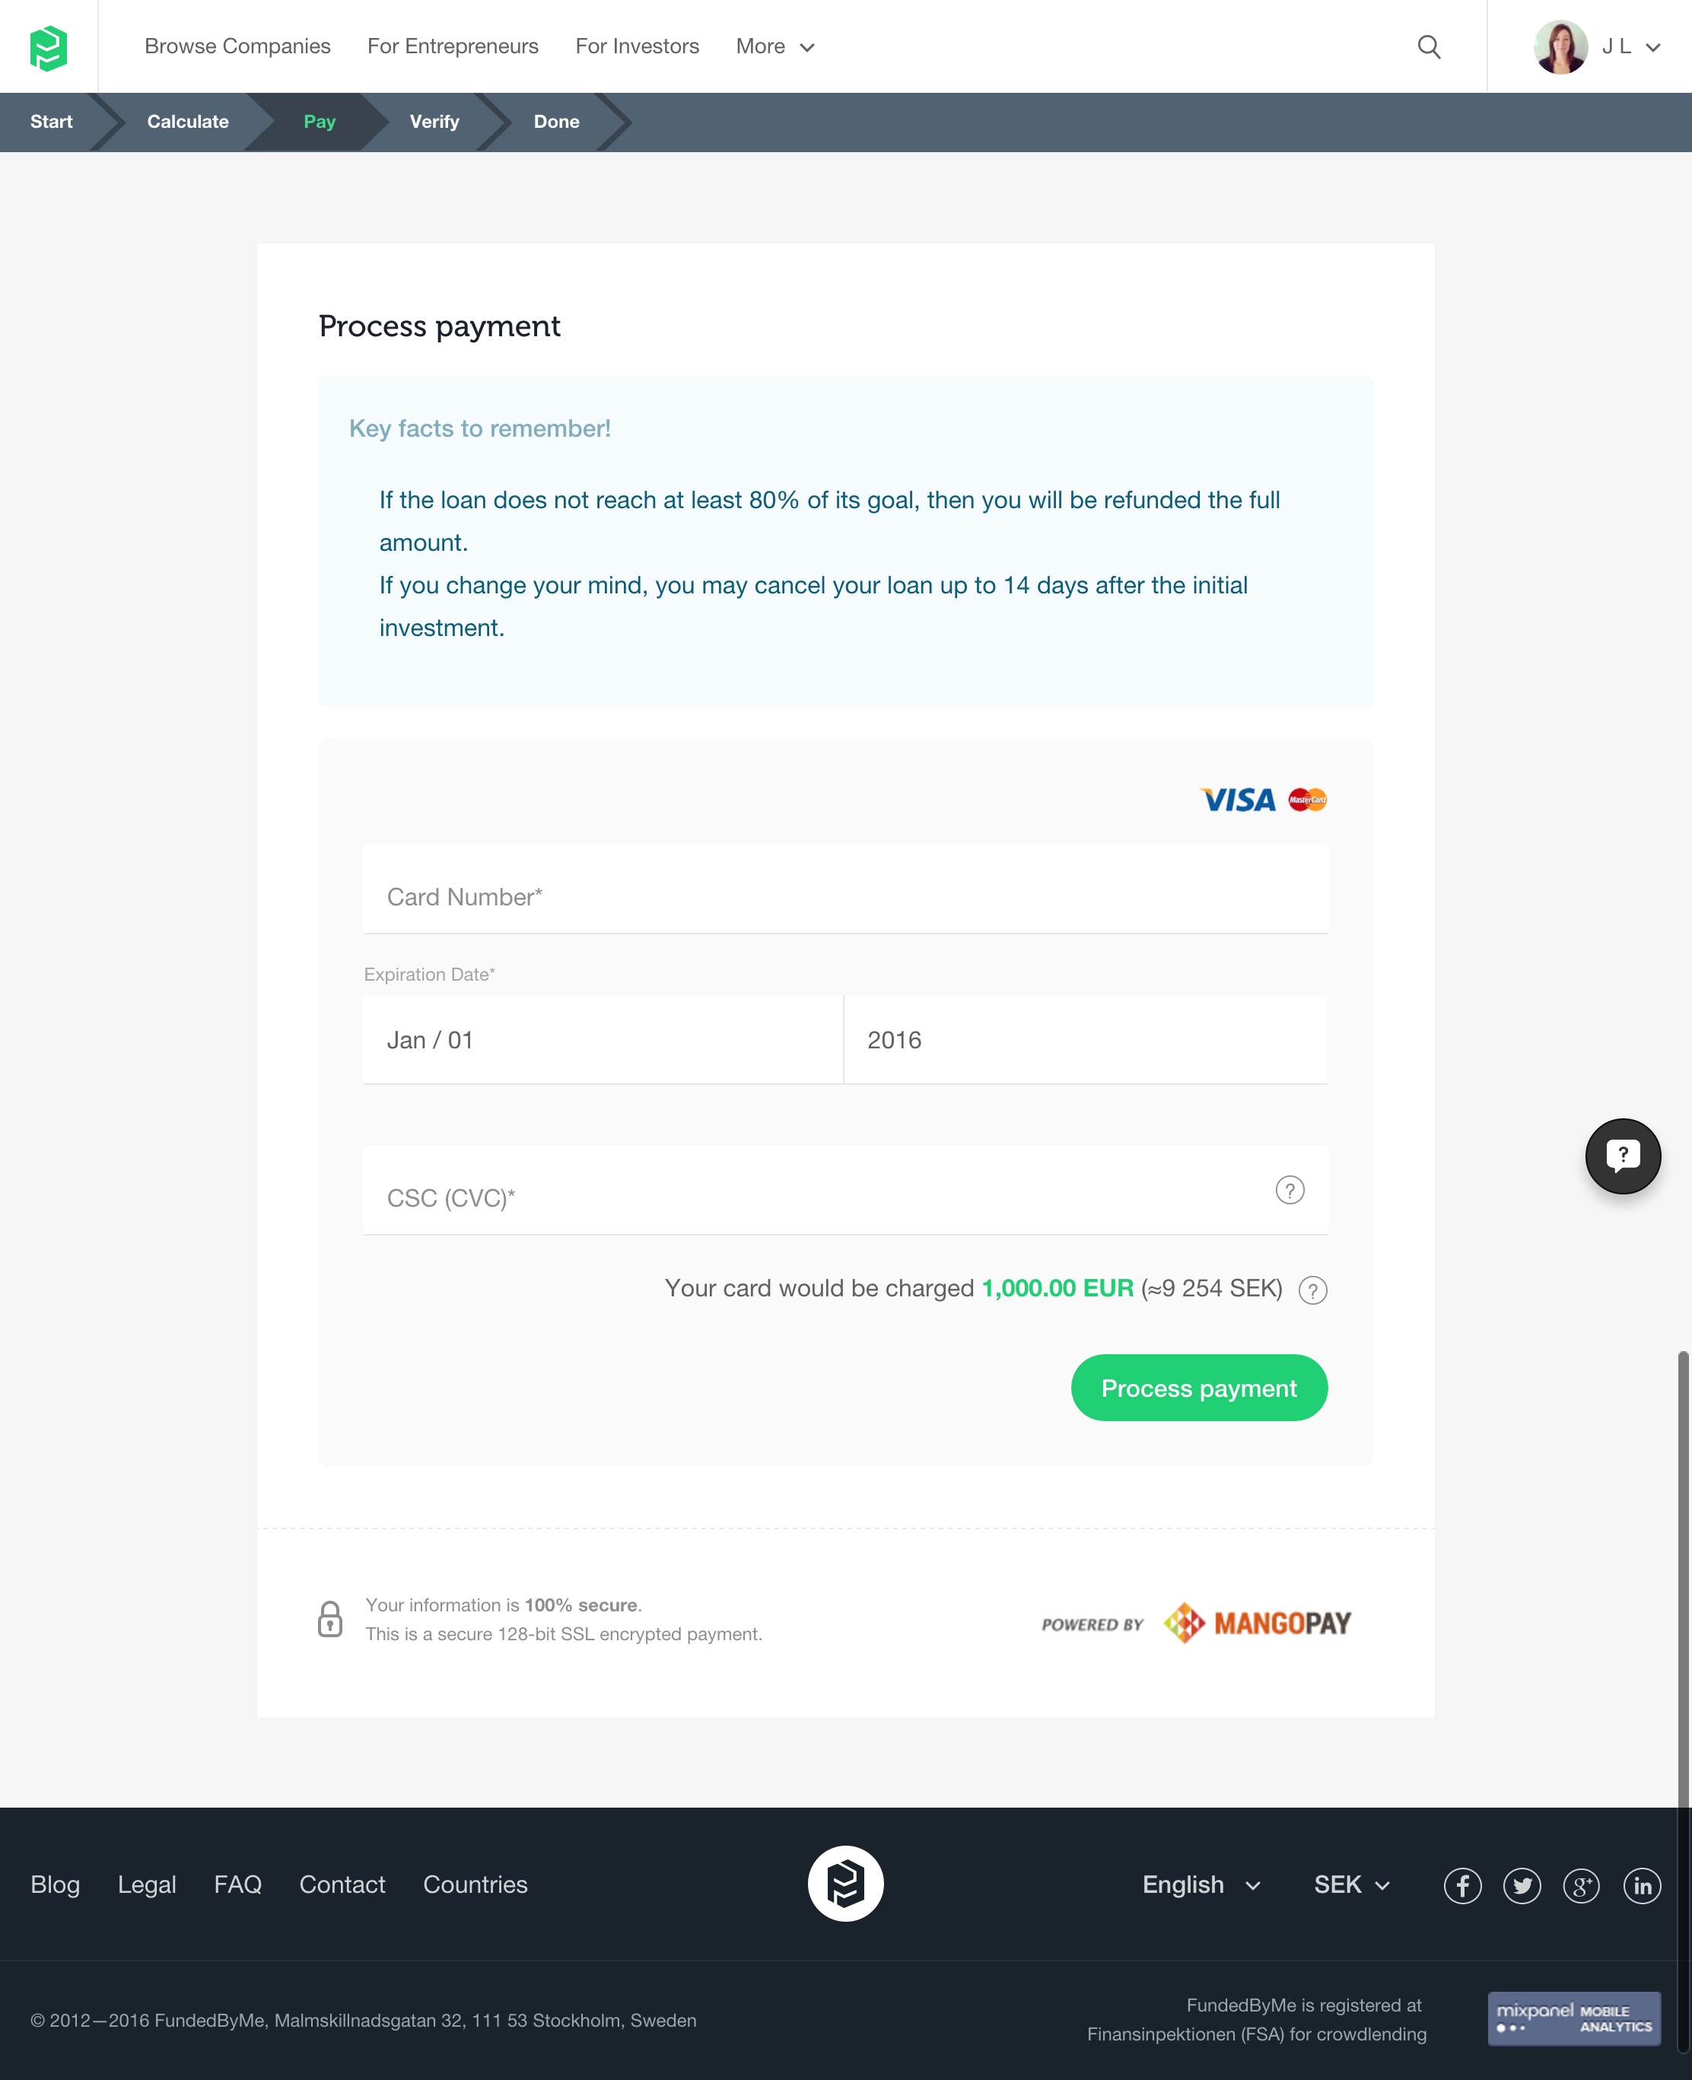Click the Google Plus icon
The height and width of the screenshot is (2080, 1692).
[x=1581, y=1885]
